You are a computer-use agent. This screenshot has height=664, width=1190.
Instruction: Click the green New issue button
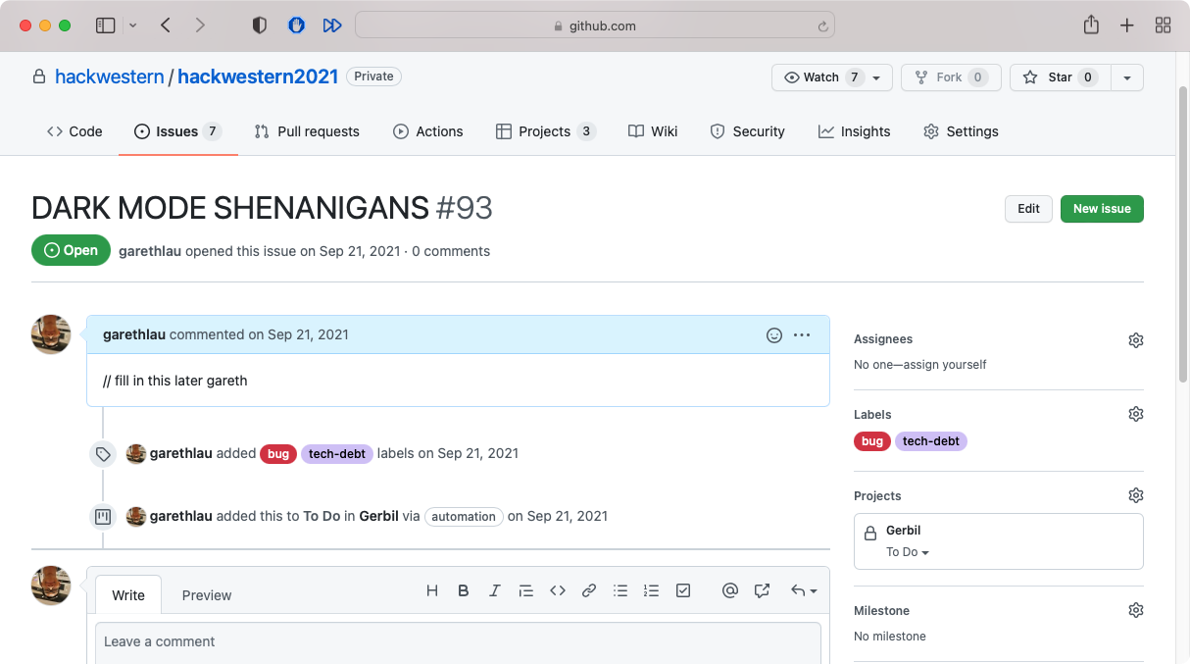1102,209
